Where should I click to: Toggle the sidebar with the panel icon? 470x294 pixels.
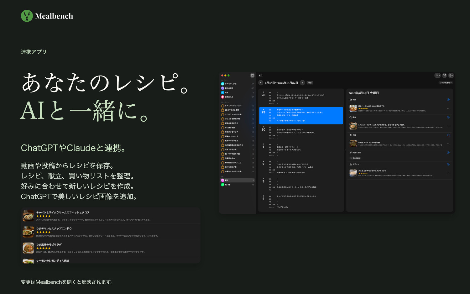(252, 76)
